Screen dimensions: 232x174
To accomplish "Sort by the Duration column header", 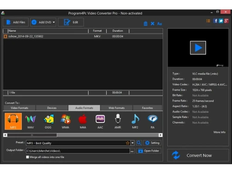I will 118,31.
